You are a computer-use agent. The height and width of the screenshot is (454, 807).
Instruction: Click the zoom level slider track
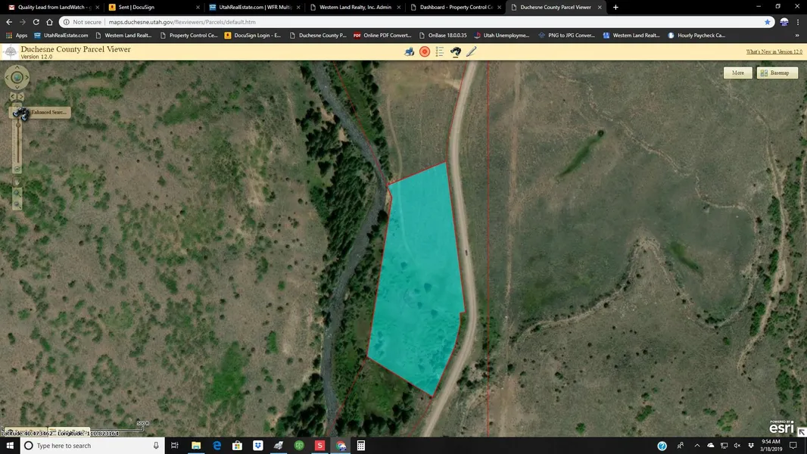click(x=17, y=144)
